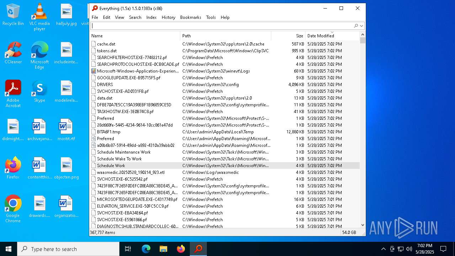Viewport: 455px width, 256px height.
Task: Select GOOGLEUPDATE.EXE-B95715F5.pf row
Action: click(225, 78)
